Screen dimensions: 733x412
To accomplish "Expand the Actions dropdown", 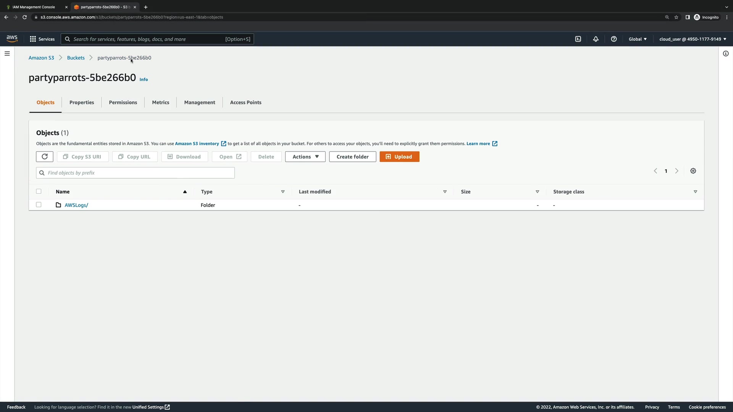I will pos(305,157).
